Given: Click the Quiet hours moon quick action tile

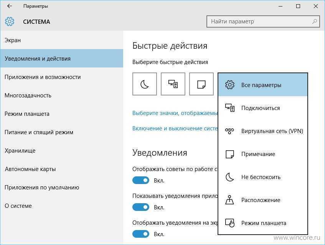Looking at the screenshot, I should point(145,84).
